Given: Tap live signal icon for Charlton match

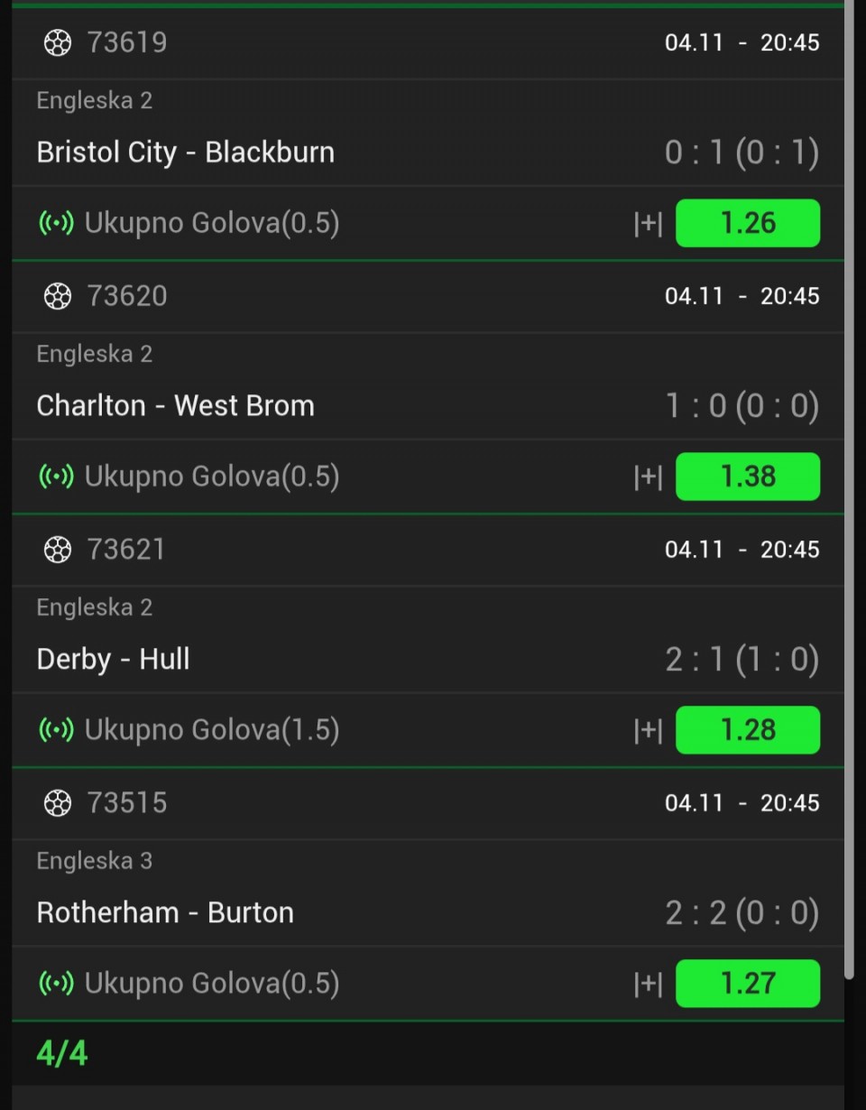Looking at the screenshot, I should click(x=56, y=476).
